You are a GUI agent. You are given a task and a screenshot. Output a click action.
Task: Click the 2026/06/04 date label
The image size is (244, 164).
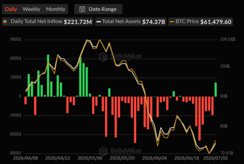154,158
